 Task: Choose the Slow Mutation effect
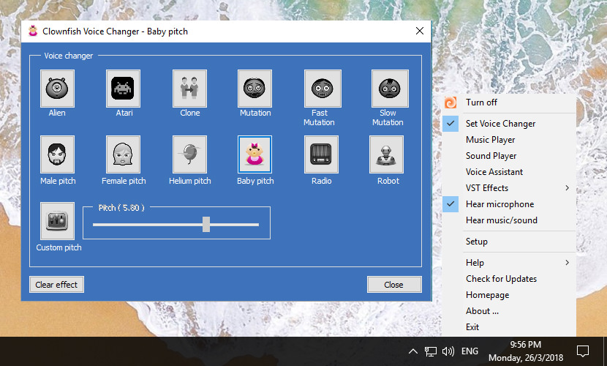[390, 89]
